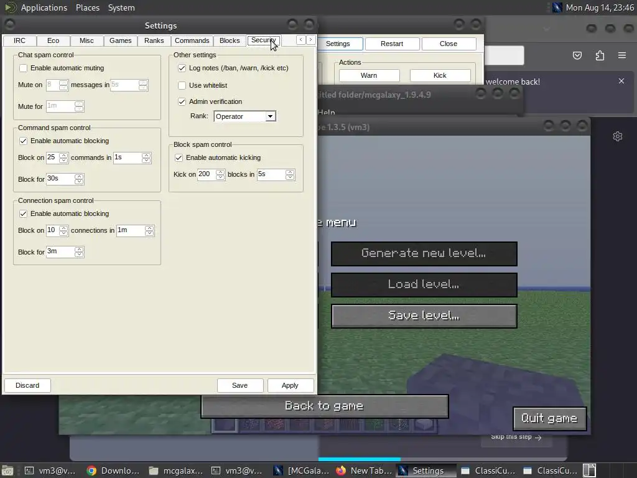Open the Games tab
The image size is (637, 478).
coord(120,40)
